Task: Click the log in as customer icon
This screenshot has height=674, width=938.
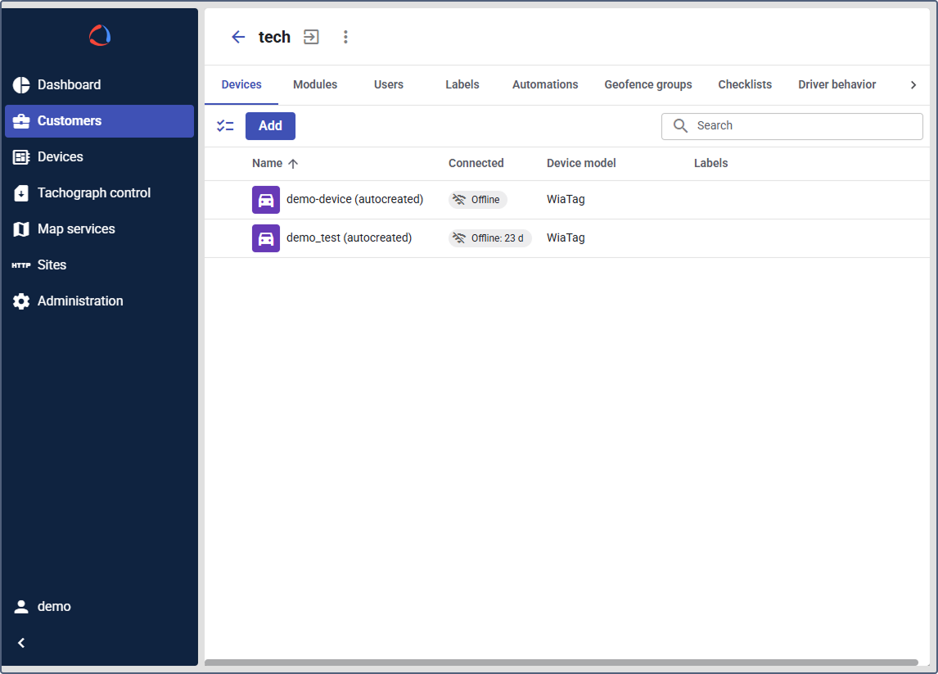Action: [311, 37]
